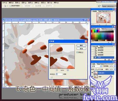
Task: Click the Cancel button in Median dialog
Action: point(81,49)
